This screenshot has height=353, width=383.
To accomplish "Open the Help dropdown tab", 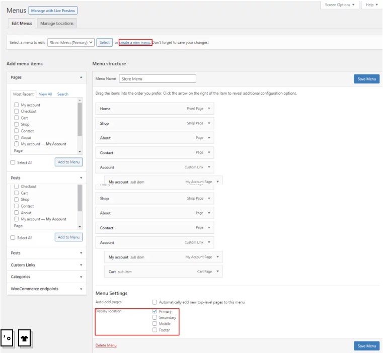I will click(371, 5).
